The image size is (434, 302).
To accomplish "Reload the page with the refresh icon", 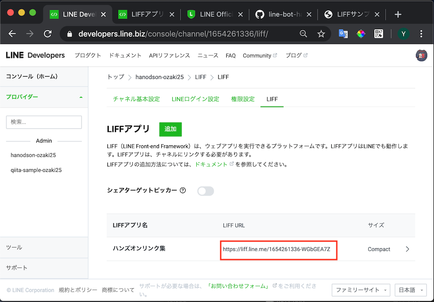I will coord(47,34).
